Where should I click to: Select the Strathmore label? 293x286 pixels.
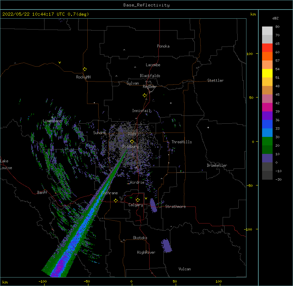175,207
